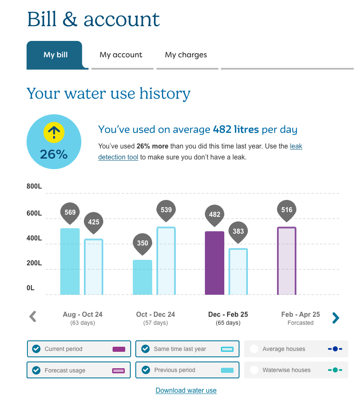Click the Download water use link
355x410 pixels.
(186, 391)
